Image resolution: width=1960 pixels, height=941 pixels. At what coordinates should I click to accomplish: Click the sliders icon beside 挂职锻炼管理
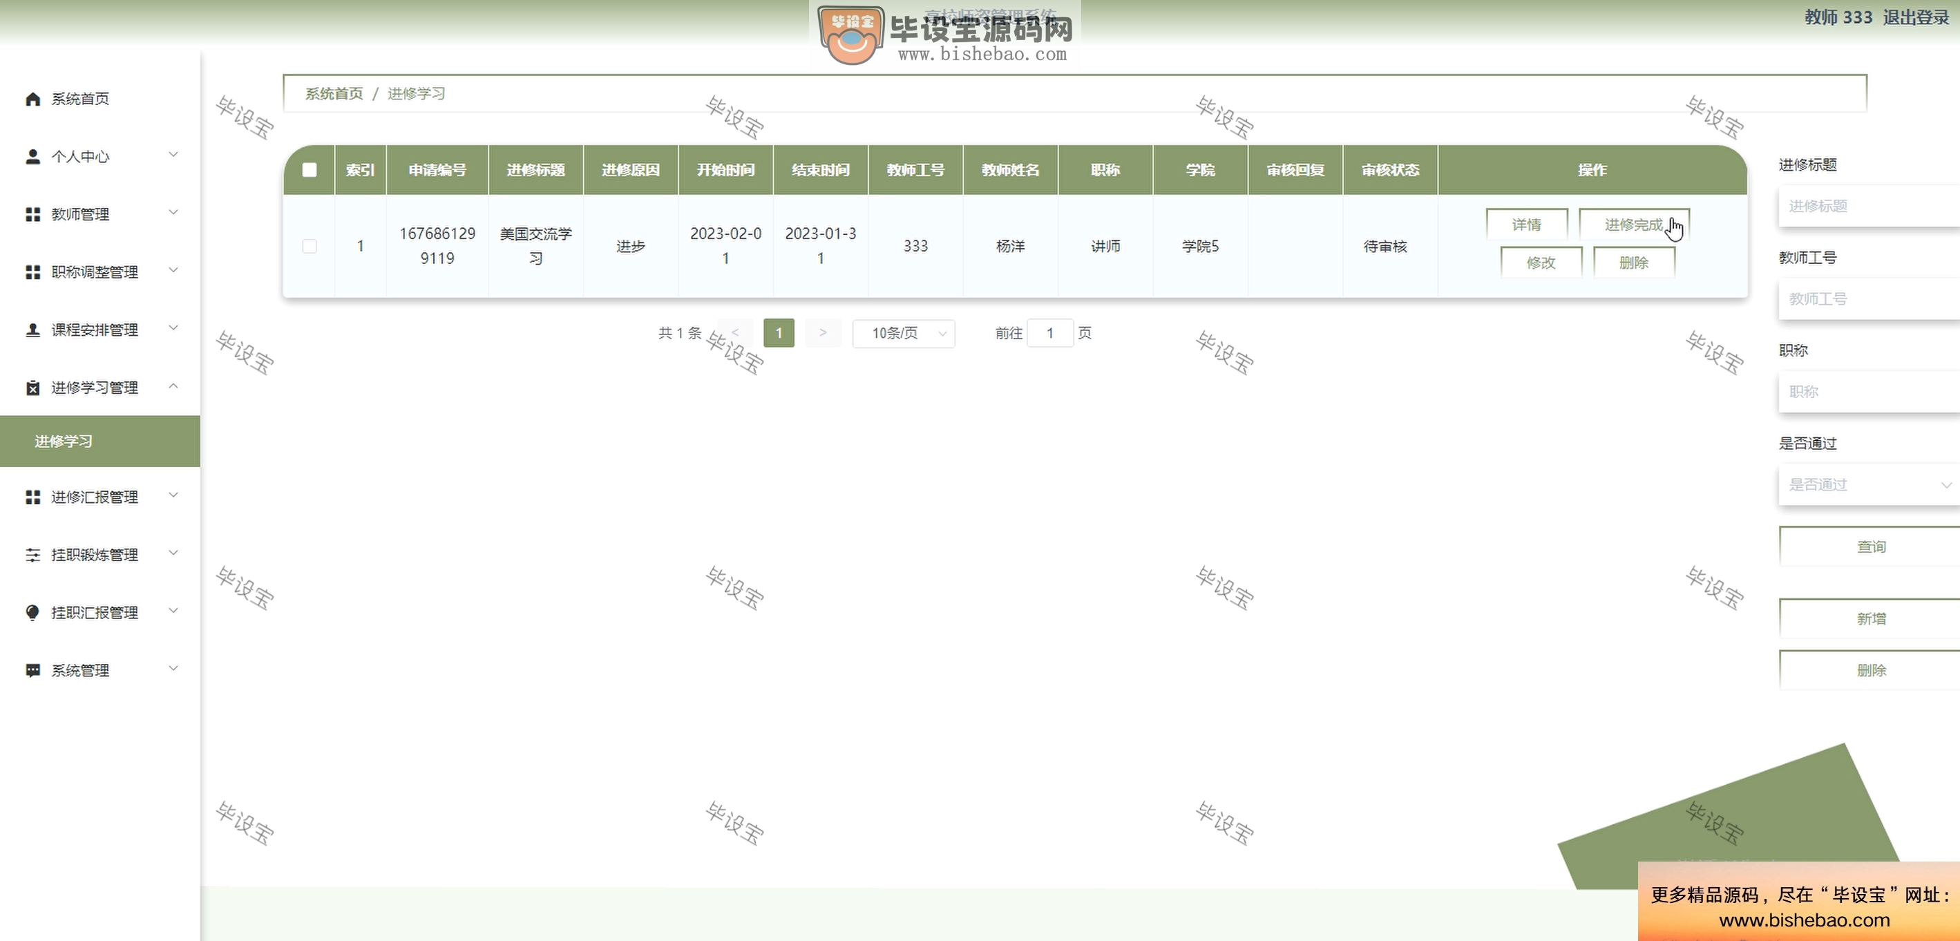(32, 555)
